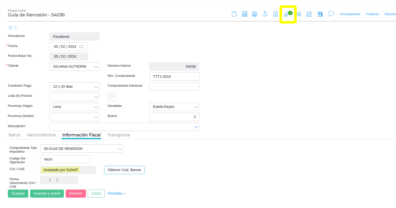Click the title Guía de Remisión - 54036
Viewport: 396px width, 208px height.
point(36,15)
